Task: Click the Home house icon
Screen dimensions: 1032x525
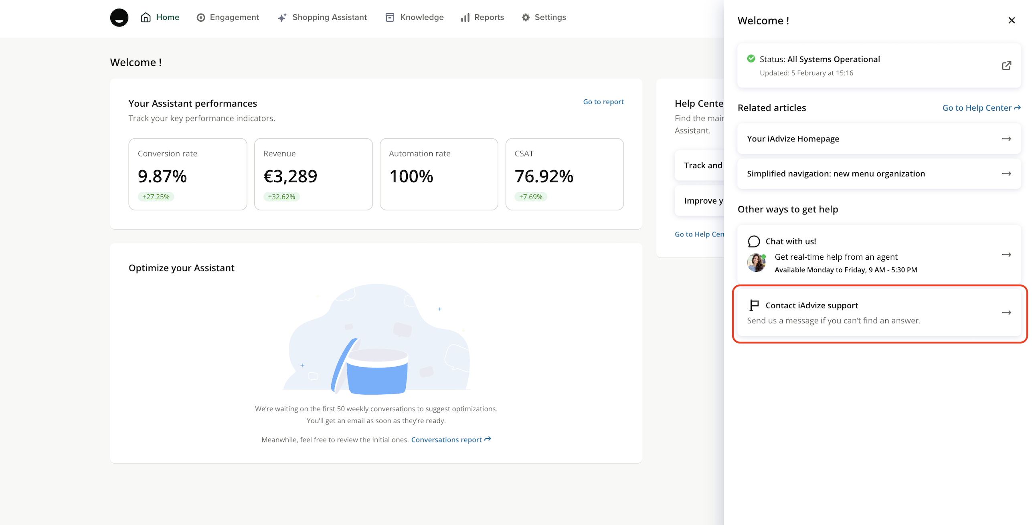Action: pos(146,17)
